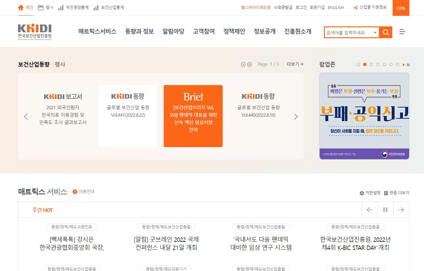This screenshot has height=271, width=424.
Task: Expand the search category dropdown arrow
Action: click(x=375, y=33)
